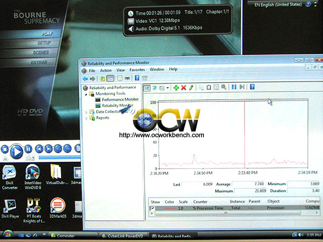Click Zoom magnifier icon in graph toolbar

[x=224, y=87]
